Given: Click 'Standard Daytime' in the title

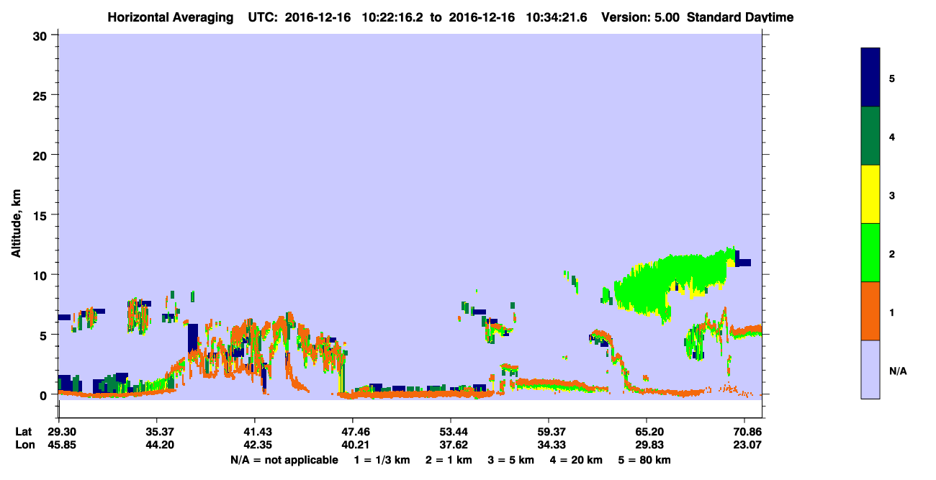Looking at the screenshot, I should tap(740, 17).
